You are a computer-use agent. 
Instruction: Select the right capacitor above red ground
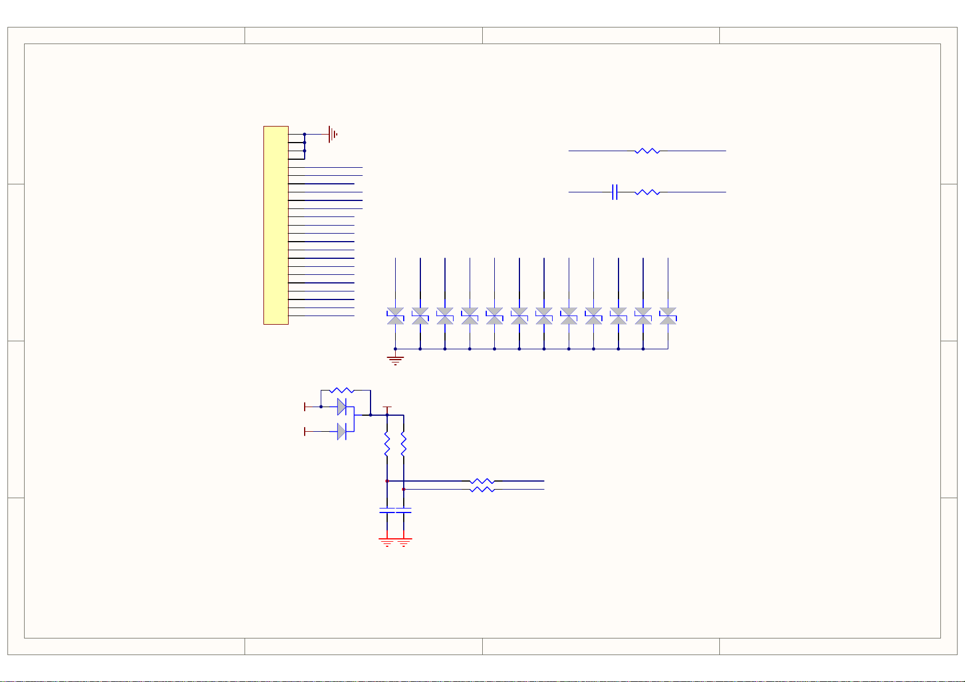pos(404,510)
